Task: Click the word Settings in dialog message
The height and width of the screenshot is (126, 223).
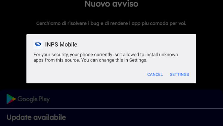Action: click(x=138, y=60)
